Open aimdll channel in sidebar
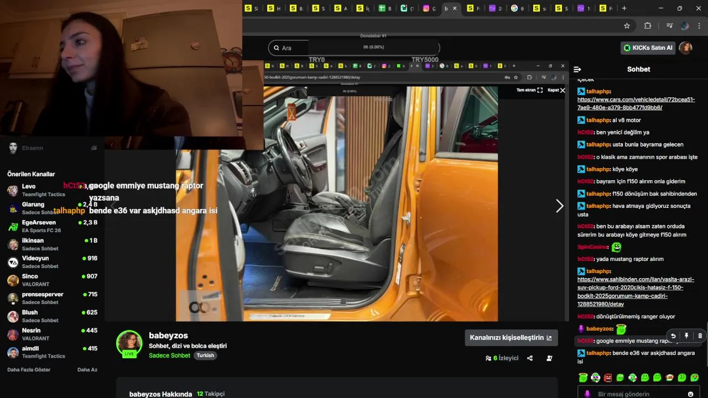Viewport: 708px width, 398px height. [53, 352]
